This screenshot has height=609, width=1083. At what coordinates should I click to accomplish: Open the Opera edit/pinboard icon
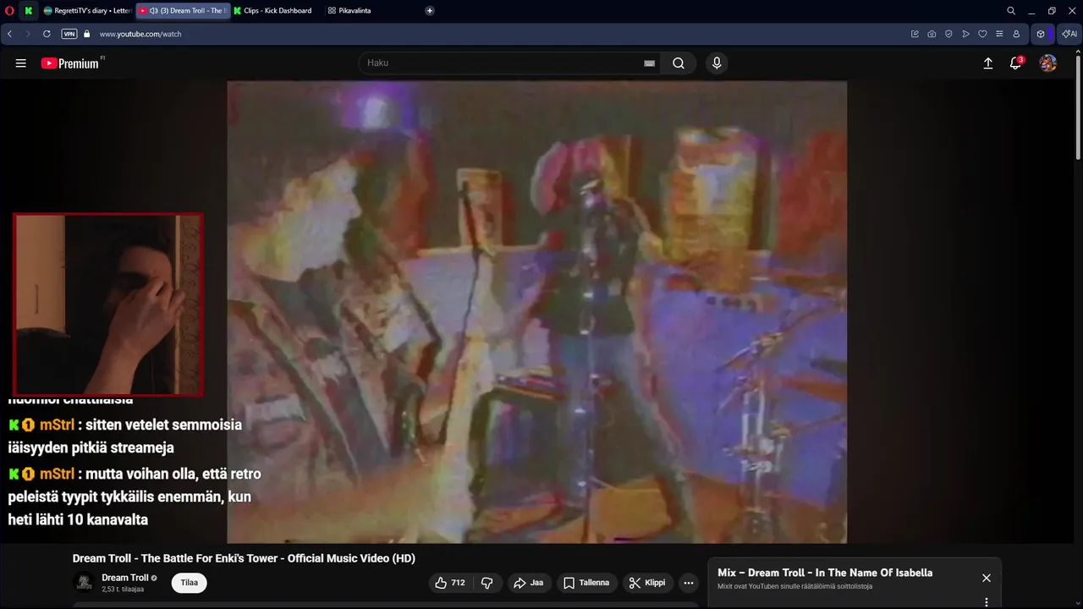pyautogui.click(x=915, y=34)
